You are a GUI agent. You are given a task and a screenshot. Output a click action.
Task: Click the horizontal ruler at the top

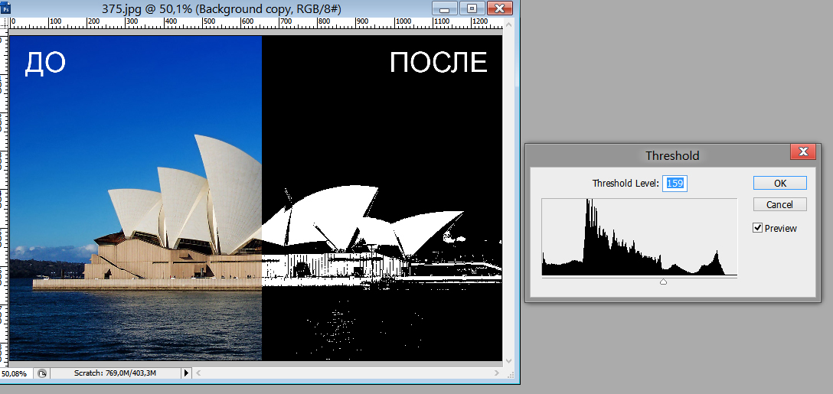[256, 23]
